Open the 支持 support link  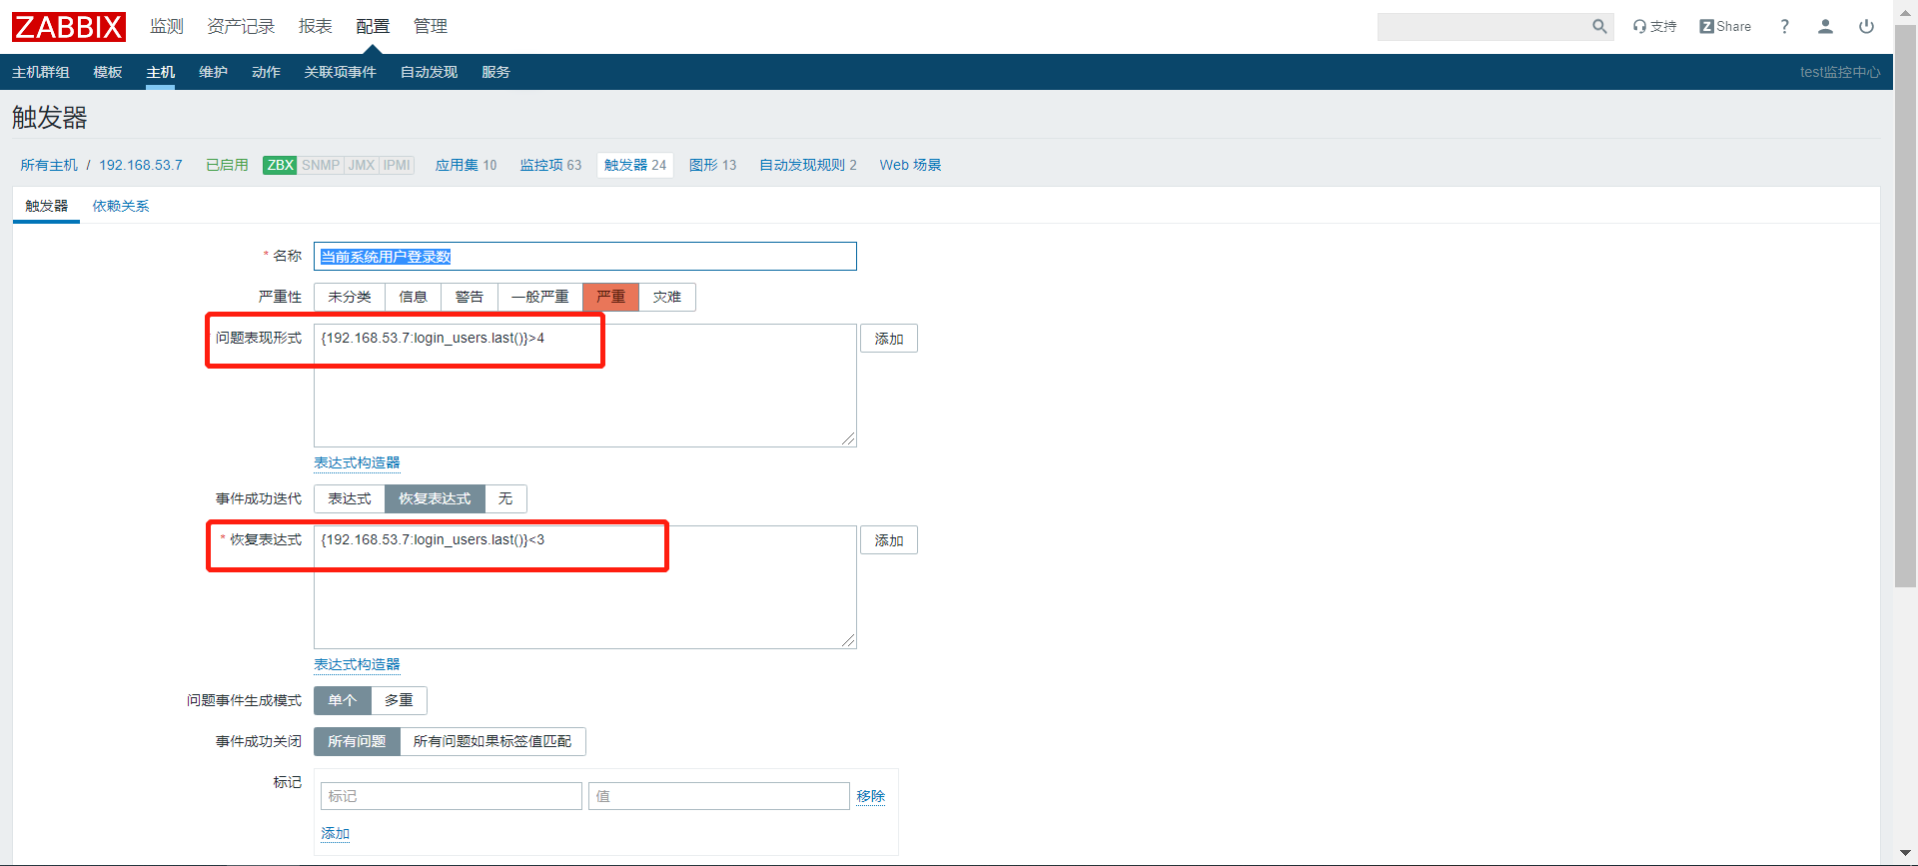click(1655, 27)
